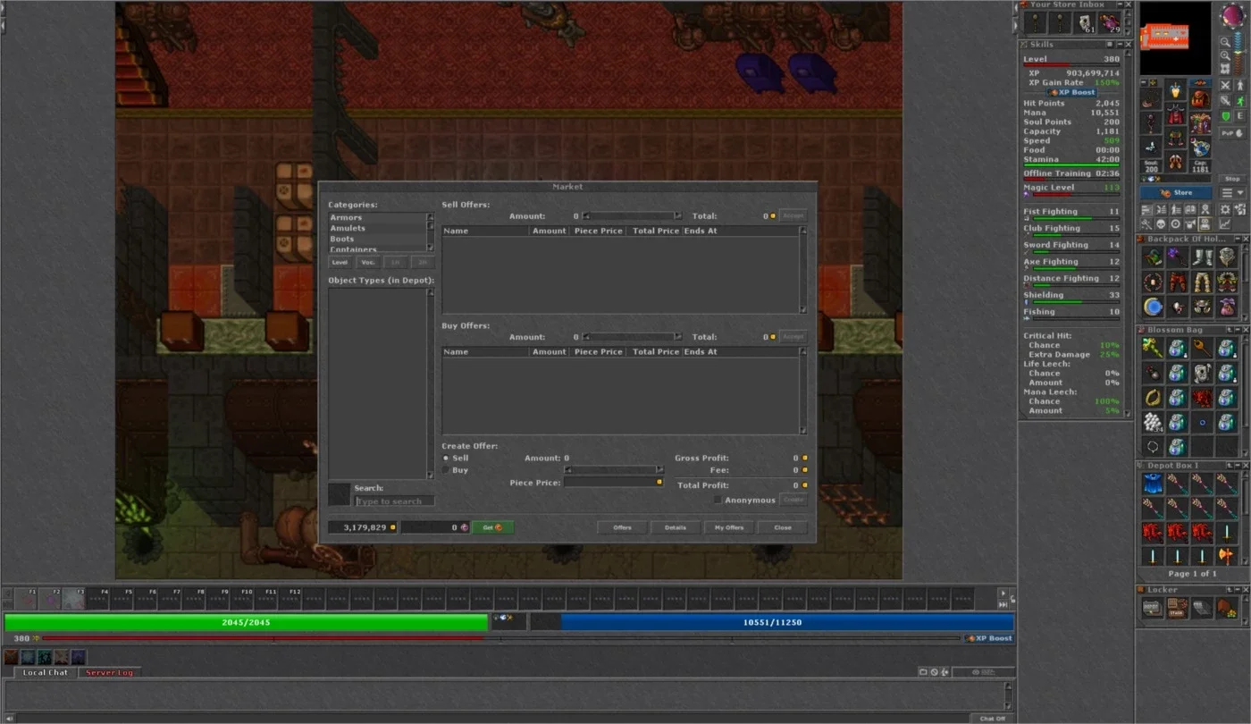
Task: Toggle the expert mode E button
Action: click(x=1240, y=116)
